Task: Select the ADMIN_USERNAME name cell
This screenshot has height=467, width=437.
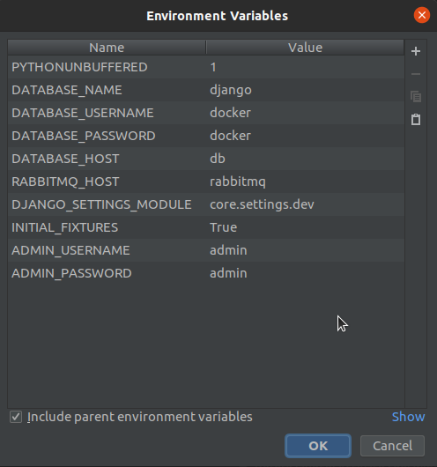Action: (107, 250)
